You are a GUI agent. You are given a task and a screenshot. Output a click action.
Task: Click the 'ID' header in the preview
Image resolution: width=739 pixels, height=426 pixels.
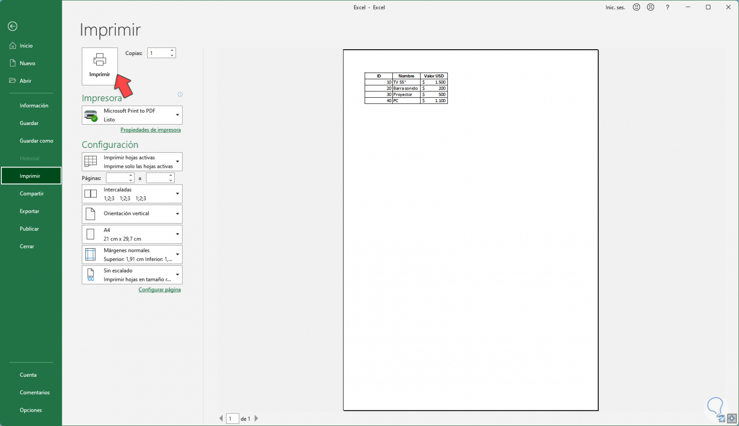point(379,76)
